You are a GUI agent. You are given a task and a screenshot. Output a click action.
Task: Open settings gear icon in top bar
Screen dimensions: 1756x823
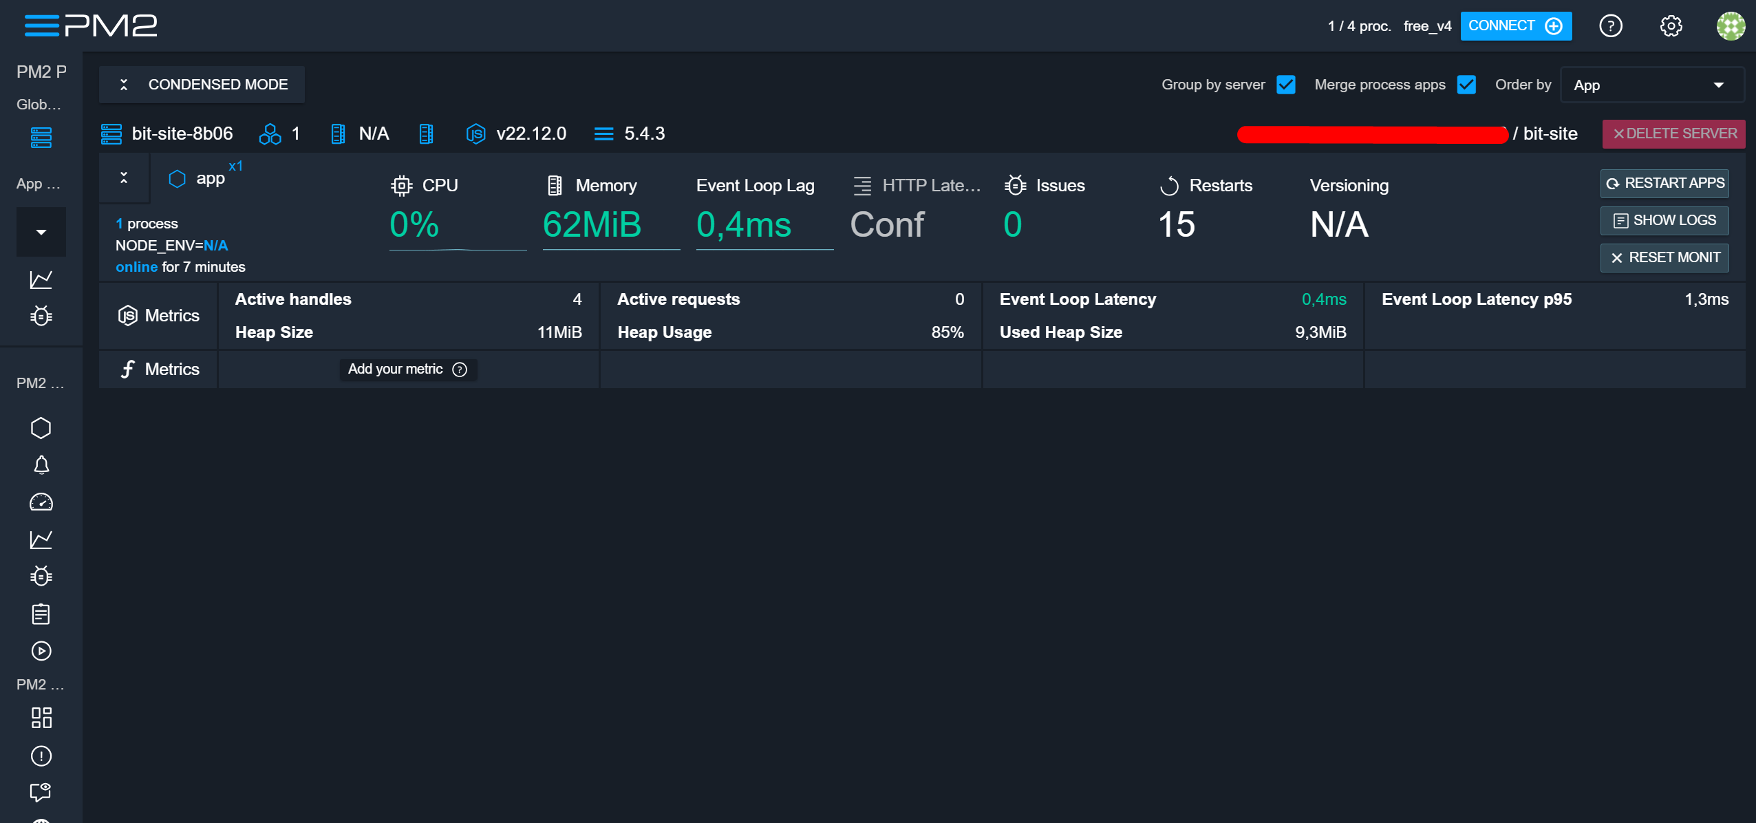coord(1671,26)
